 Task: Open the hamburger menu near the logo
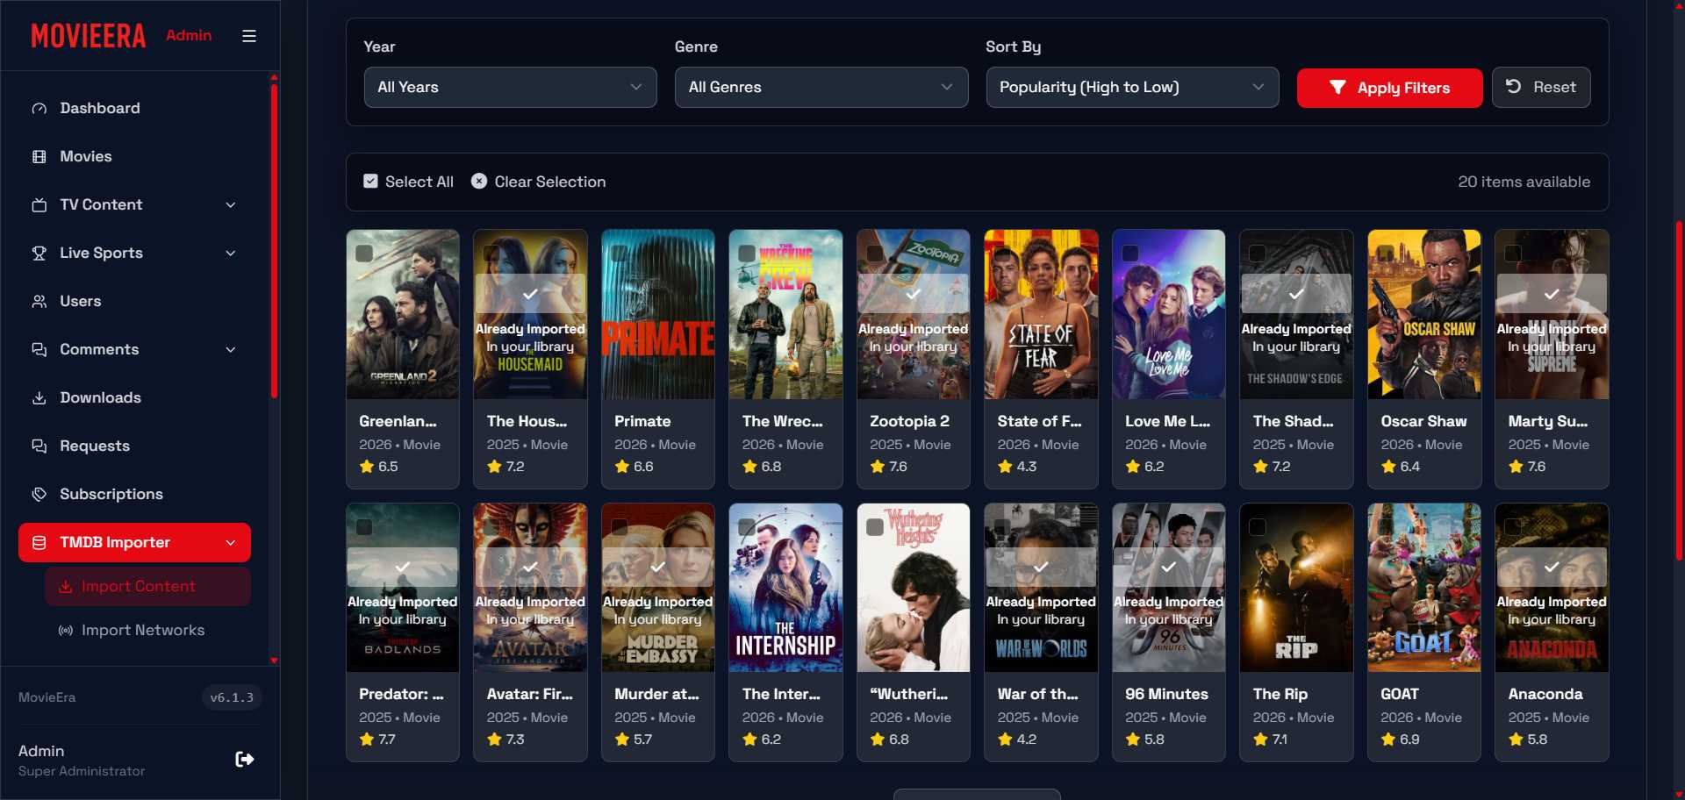(248, 36)
